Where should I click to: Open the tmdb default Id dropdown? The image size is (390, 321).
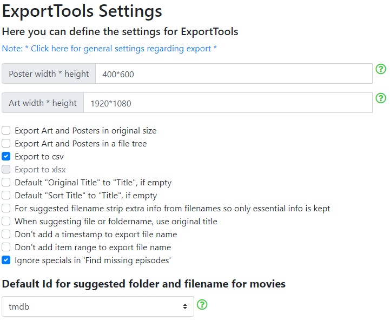click(98, 306)
